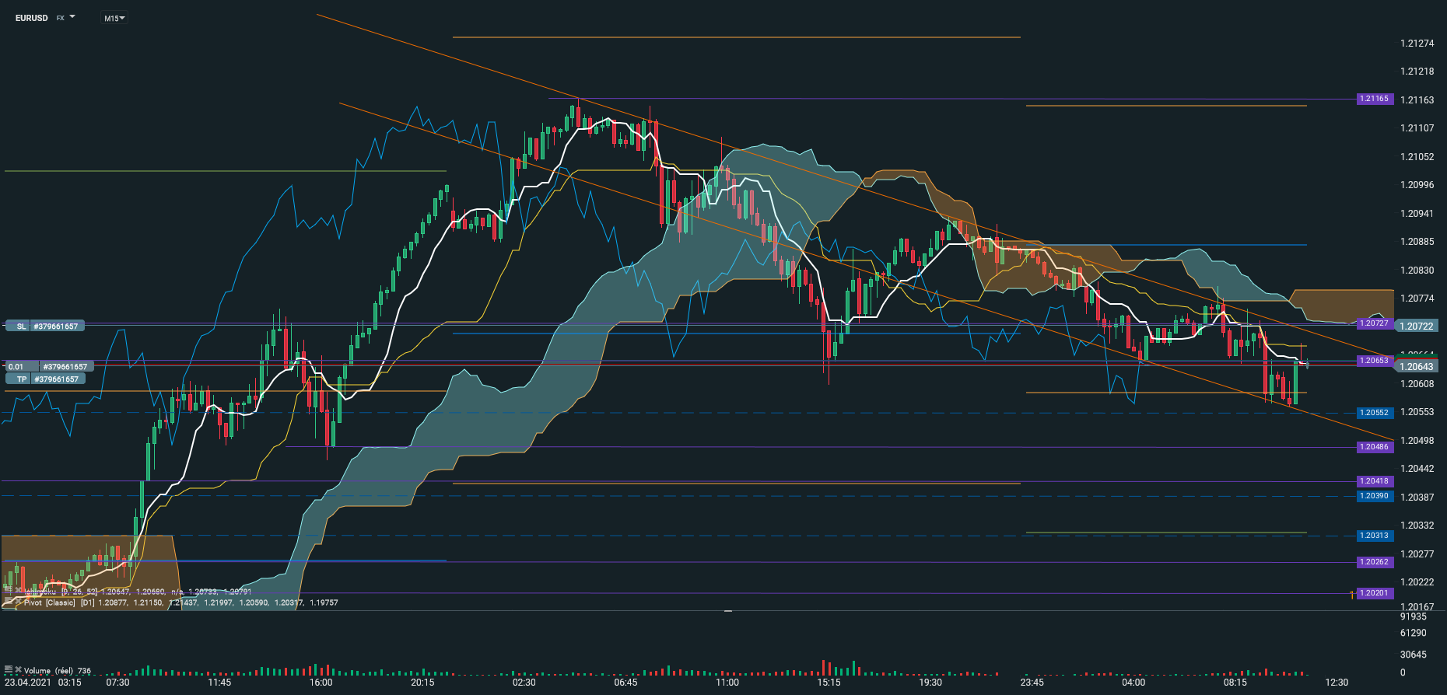Click the current price arrow marker at 1.20643
Viewport: 1447px width, 695px height.
point(1307,363)
